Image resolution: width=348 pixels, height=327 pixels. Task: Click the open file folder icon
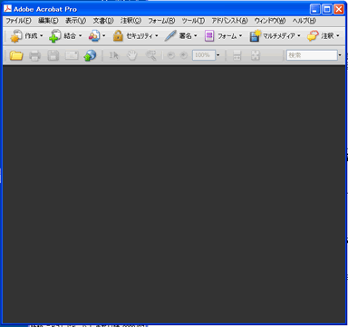pyautogui.click(x=16, y=55)
